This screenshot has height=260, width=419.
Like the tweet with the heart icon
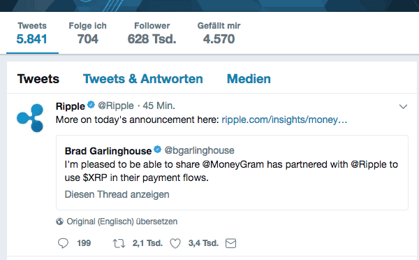point(175,243)
